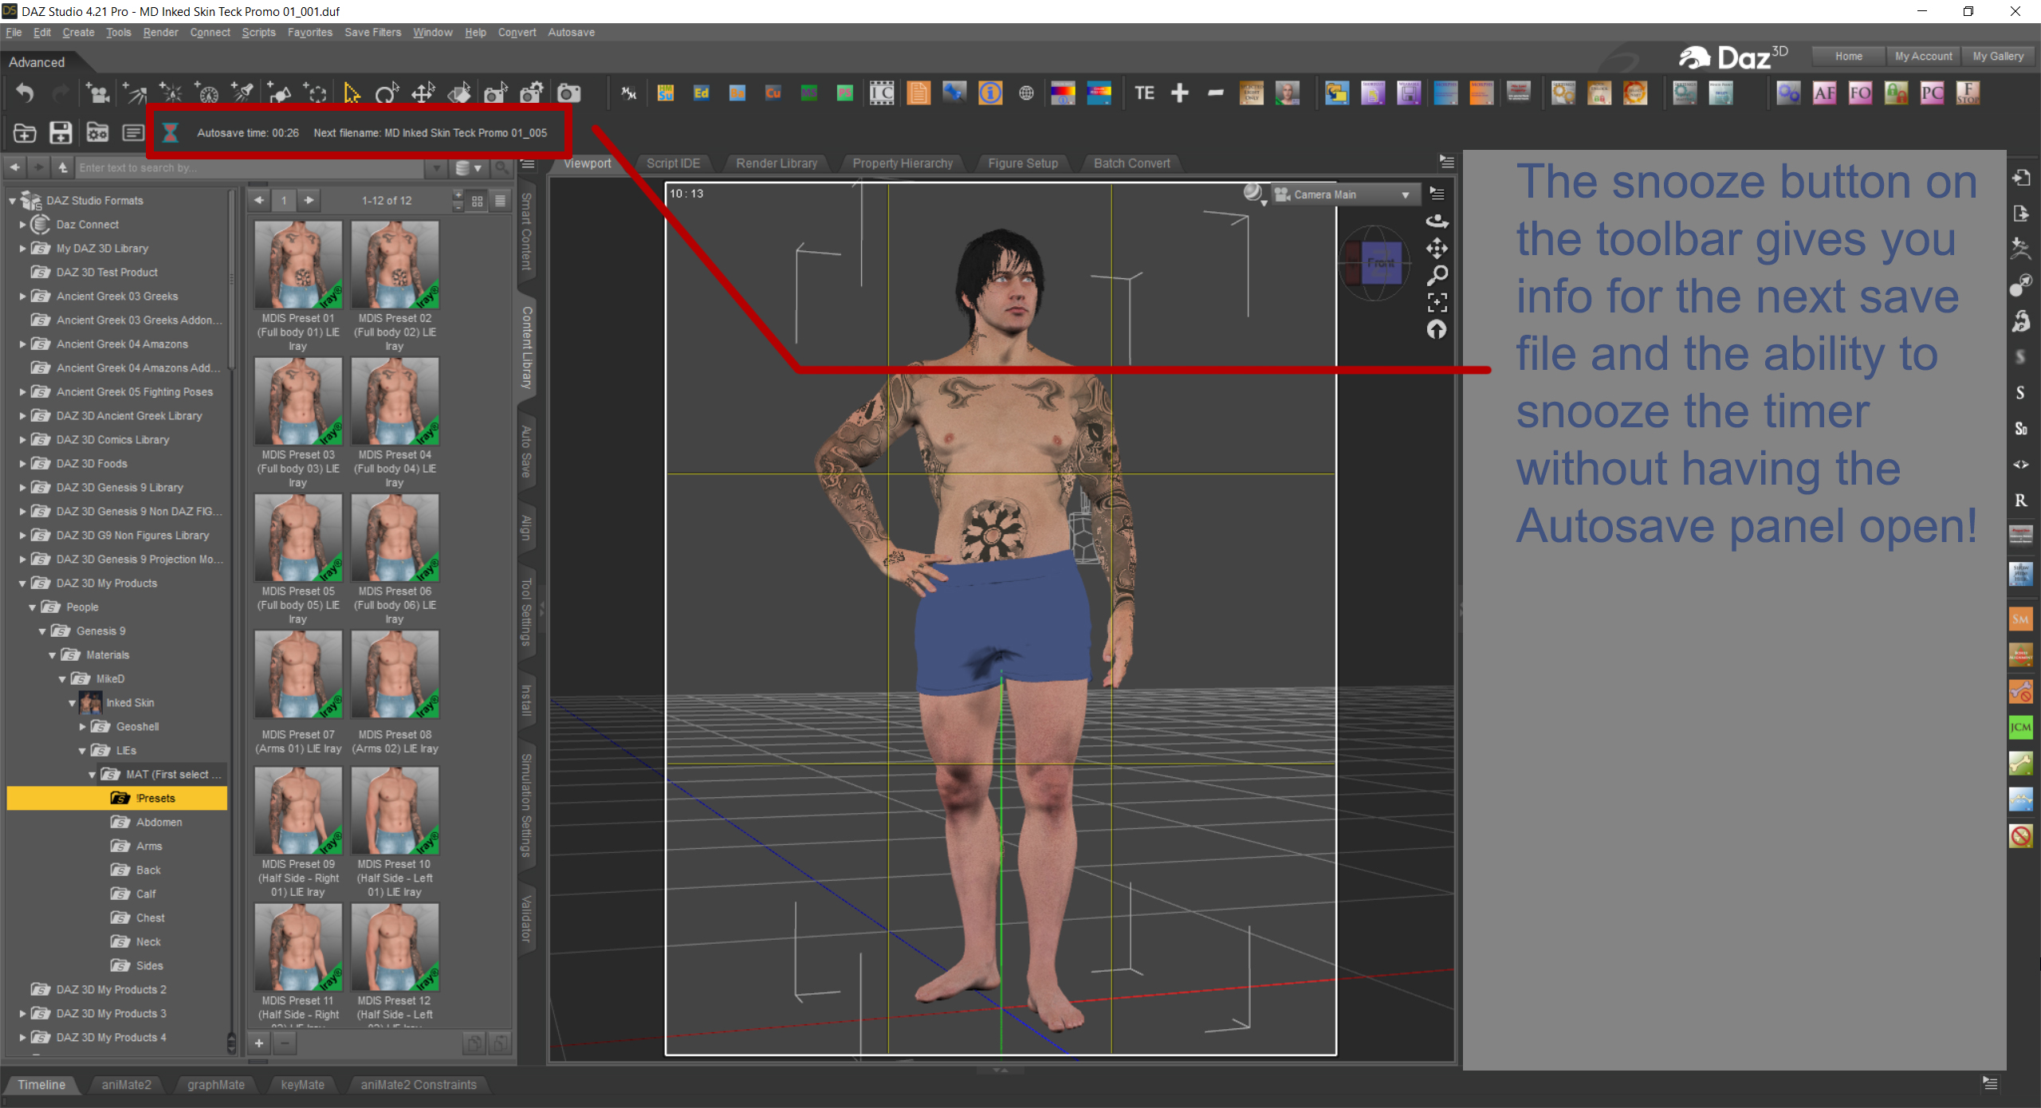Click the Autosave snooze hourglass icon
Screen dimensions: 2041x1108
(170, 132)
